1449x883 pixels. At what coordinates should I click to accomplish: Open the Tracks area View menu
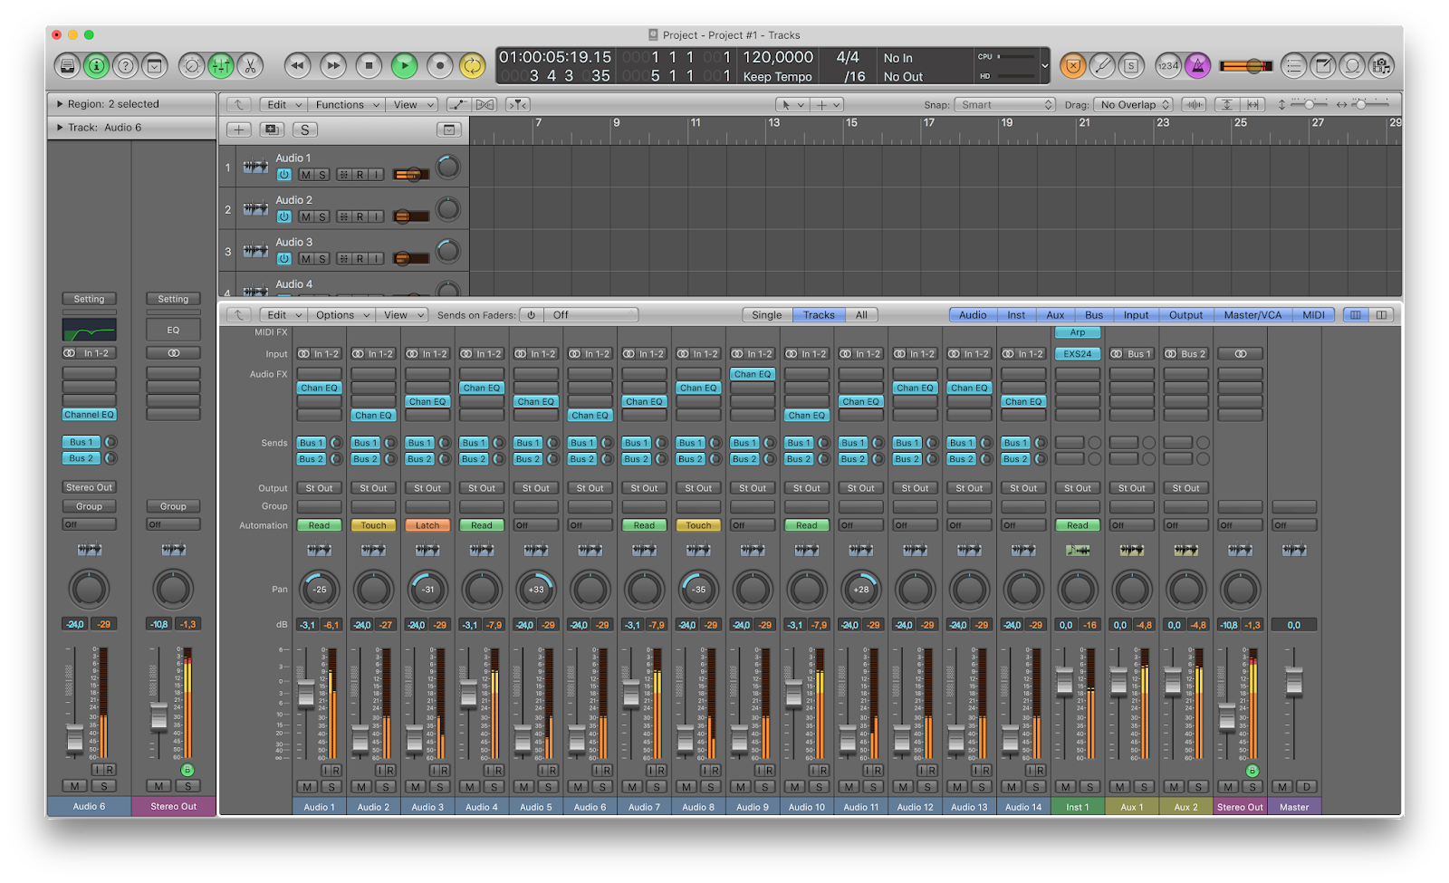tap(412, 105)
